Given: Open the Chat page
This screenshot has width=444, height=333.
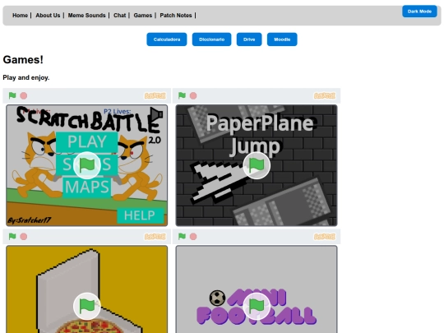Looking at the screenshot, I should coord(119,16).
